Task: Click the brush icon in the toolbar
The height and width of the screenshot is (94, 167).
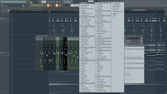Action: point(54,5)
